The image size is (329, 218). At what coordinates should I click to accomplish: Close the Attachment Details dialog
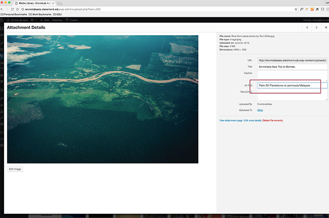coord(326,27)
